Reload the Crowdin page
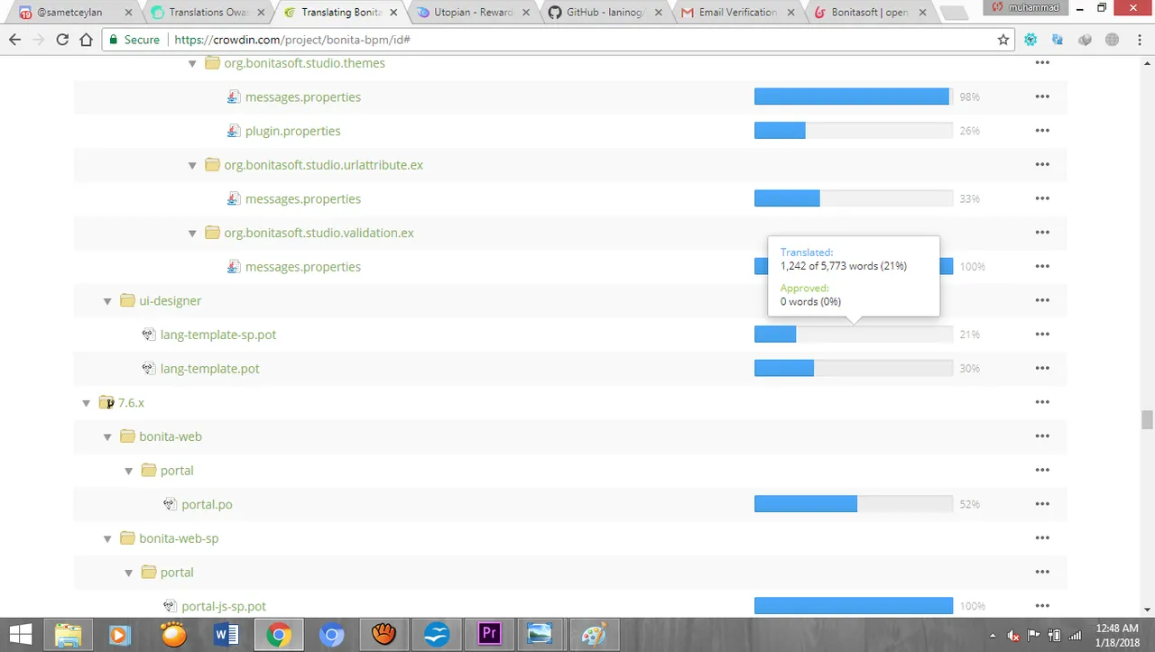This screenshot has width=1155, height=652. pos(62,40)
